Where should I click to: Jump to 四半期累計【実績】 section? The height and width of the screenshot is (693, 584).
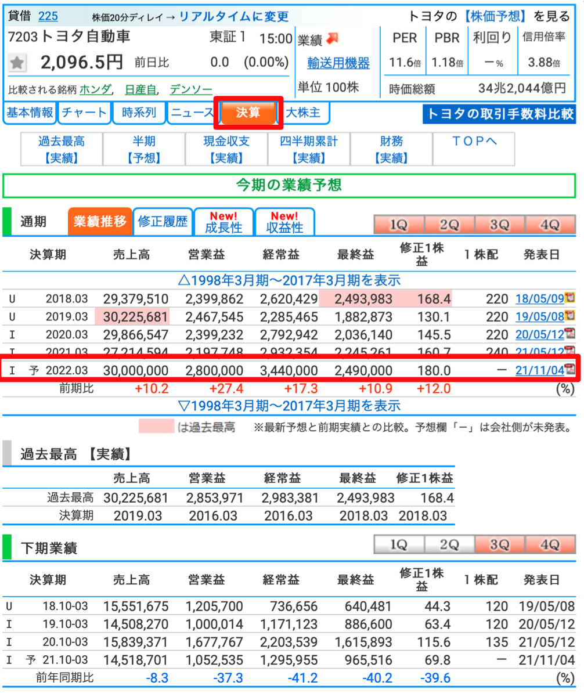309,149
